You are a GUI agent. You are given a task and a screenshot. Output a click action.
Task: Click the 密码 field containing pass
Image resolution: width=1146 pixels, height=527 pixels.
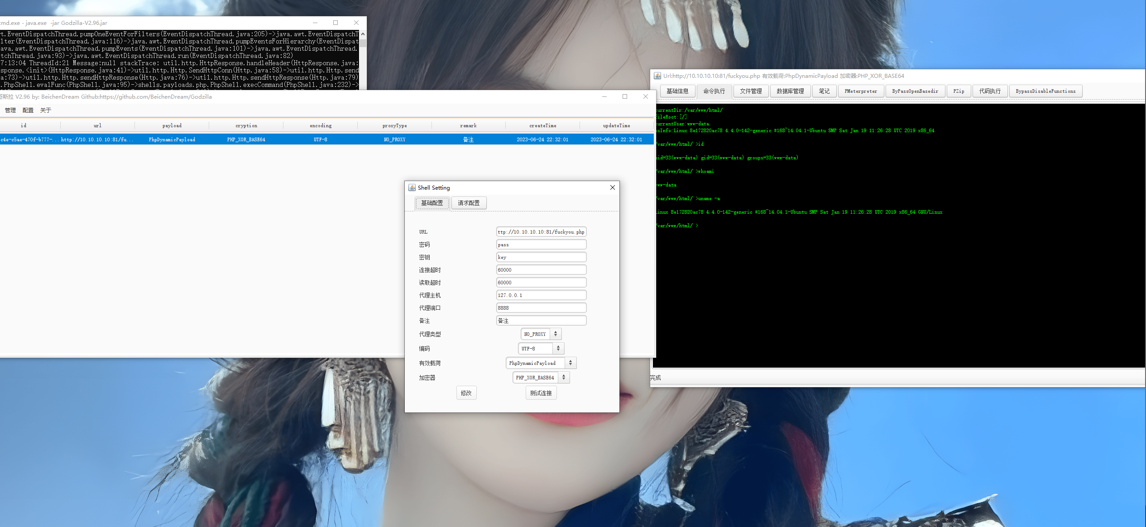click(541, 244)
